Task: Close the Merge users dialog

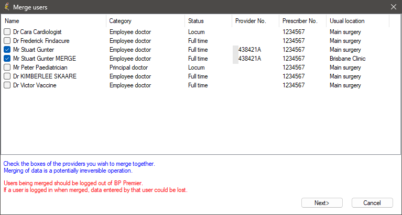Action: 393,7
